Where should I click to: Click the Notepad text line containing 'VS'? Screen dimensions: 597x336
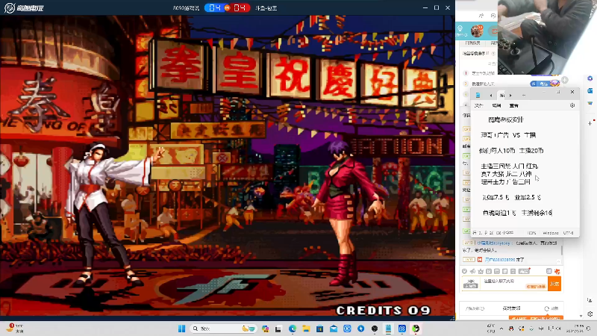pyautogui.click(x=508, y=135)
